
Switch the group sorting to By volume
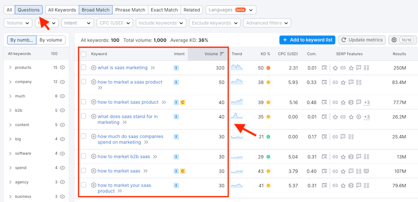(51, 40)
